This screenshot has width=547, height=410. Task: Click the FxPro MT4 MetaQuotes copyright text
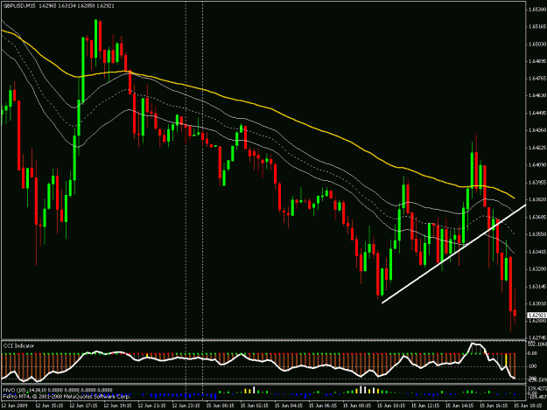click(x=67, y=396)
